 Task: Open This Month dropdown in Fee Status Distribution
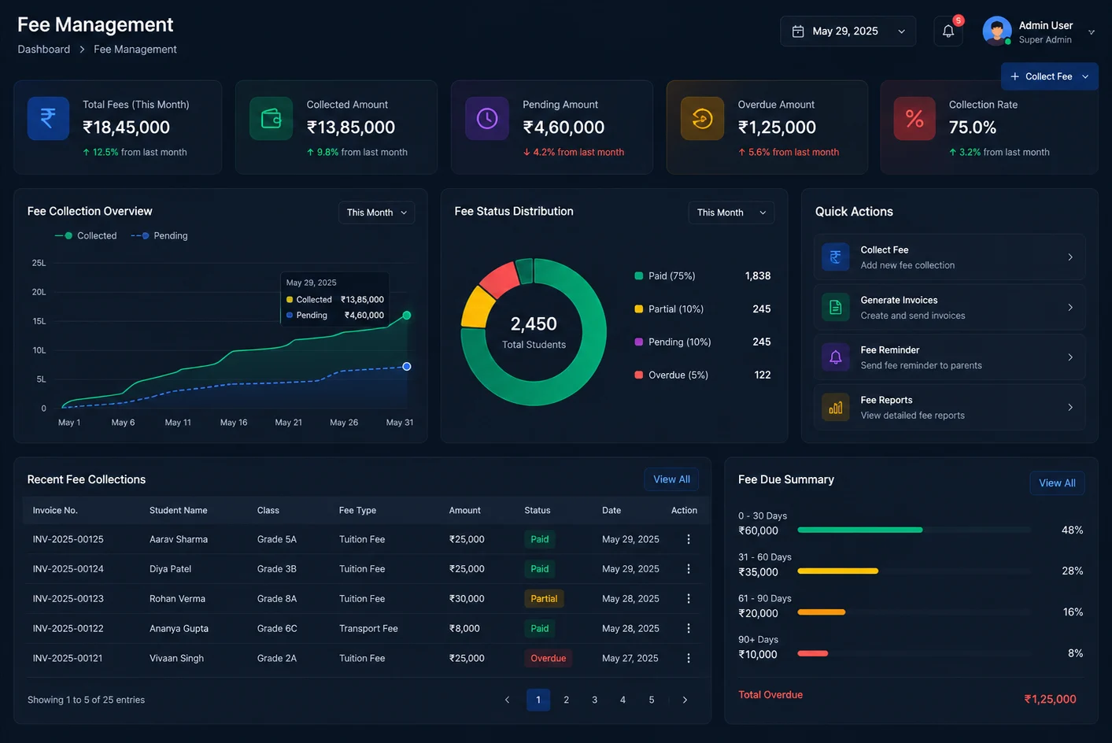coord(731,213)
